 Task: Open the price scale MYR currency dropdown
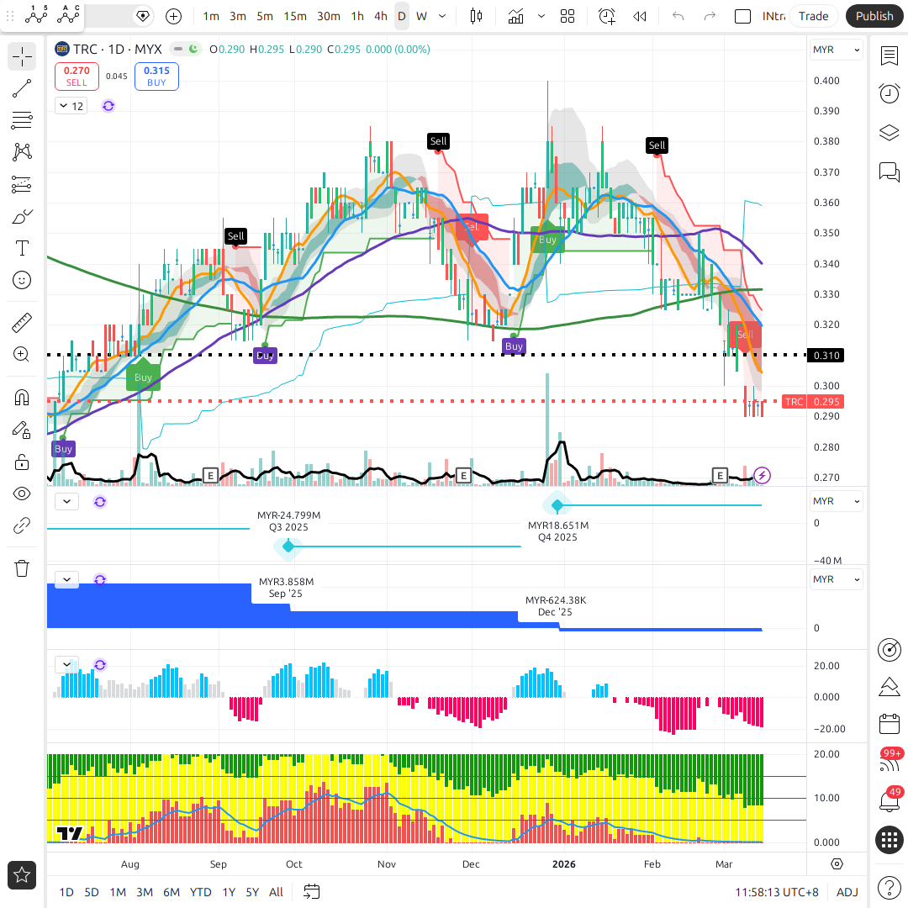pyautogui.click(x=836, y=50)
